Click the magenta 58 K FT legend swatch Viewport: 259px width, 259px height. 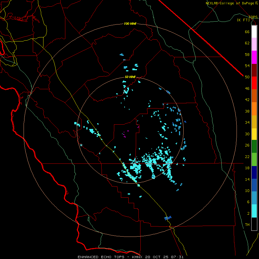(254, 57)
